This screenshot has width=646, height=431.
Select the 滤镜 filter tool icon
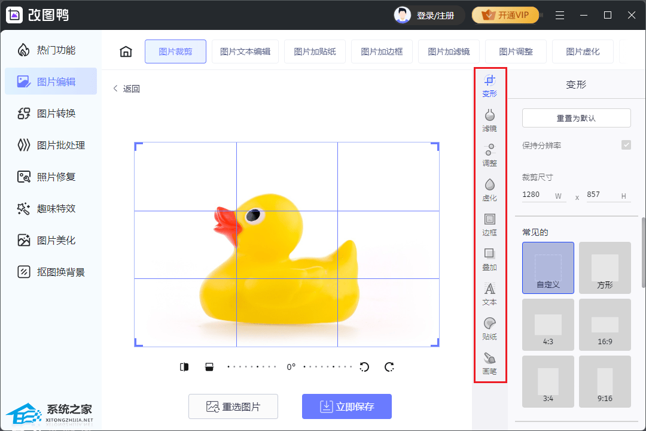point(489,119)
